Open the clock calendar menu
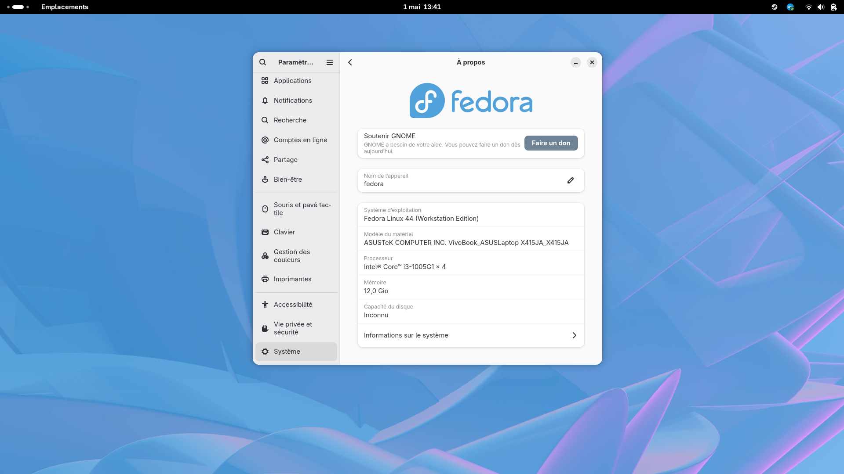844x474 pixels. click(x=422, y=7)
